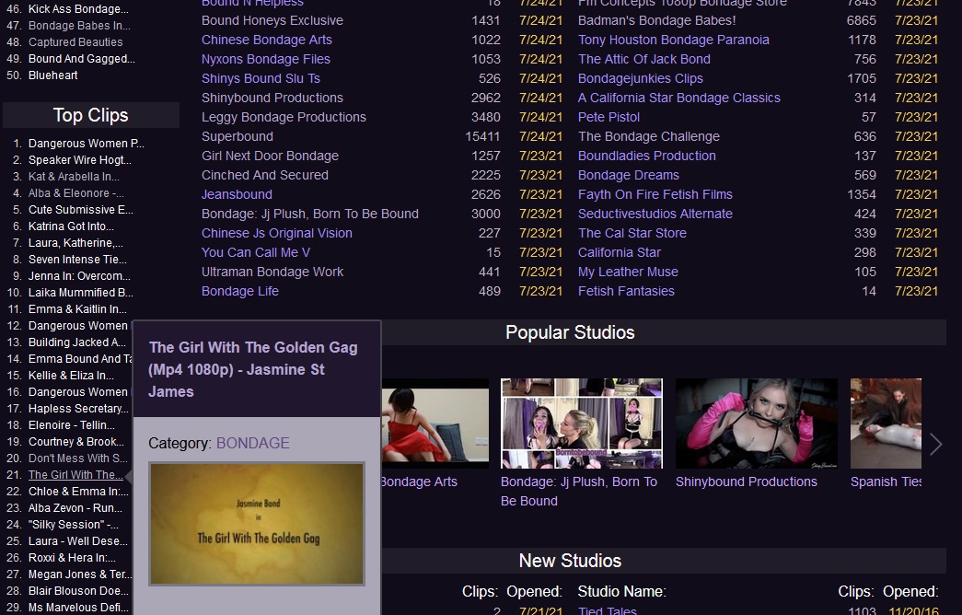962x615 pixels.
Task: Open the Spanish Ties carousel thumbnail
Action: (x=886, y=424)
